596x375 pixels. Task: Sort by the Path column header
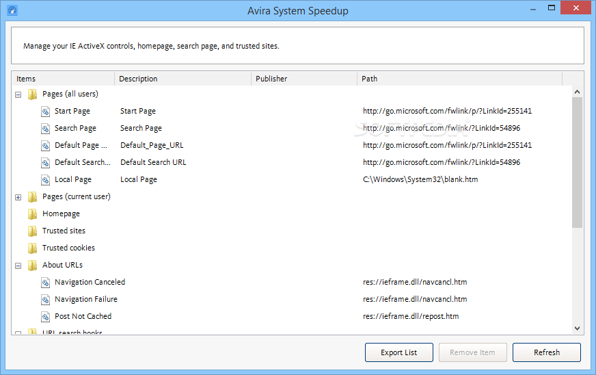pos(459,79)
